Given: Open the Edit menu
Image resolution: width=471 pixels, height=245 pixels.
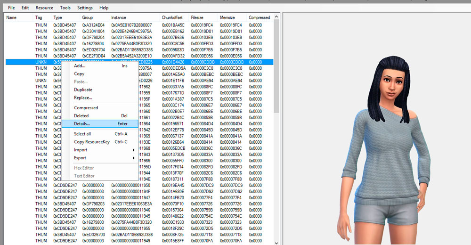Looking at the screenshot, I should point(25,8).
